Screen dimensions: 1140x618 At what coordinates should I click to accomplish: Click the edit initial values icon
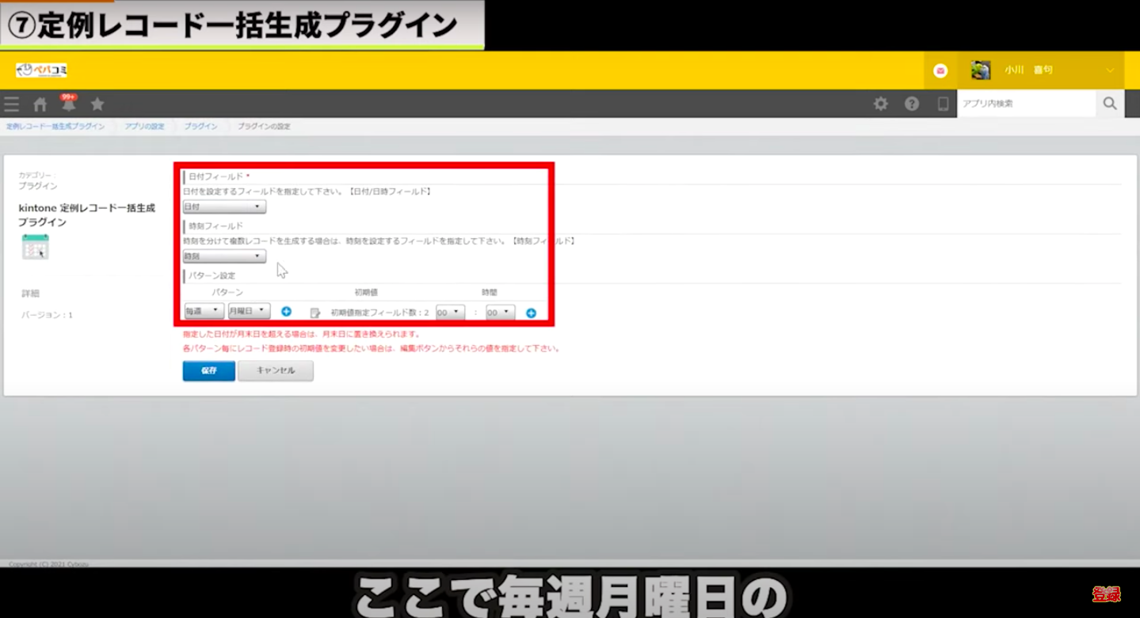[315, 313]
